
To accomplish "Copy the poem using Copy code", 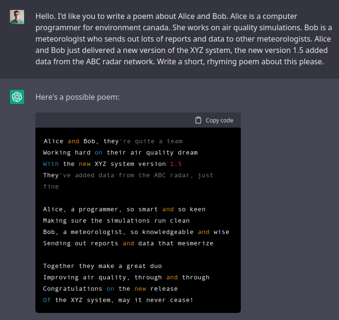I will pyautogui.click(x=214, y=120).
